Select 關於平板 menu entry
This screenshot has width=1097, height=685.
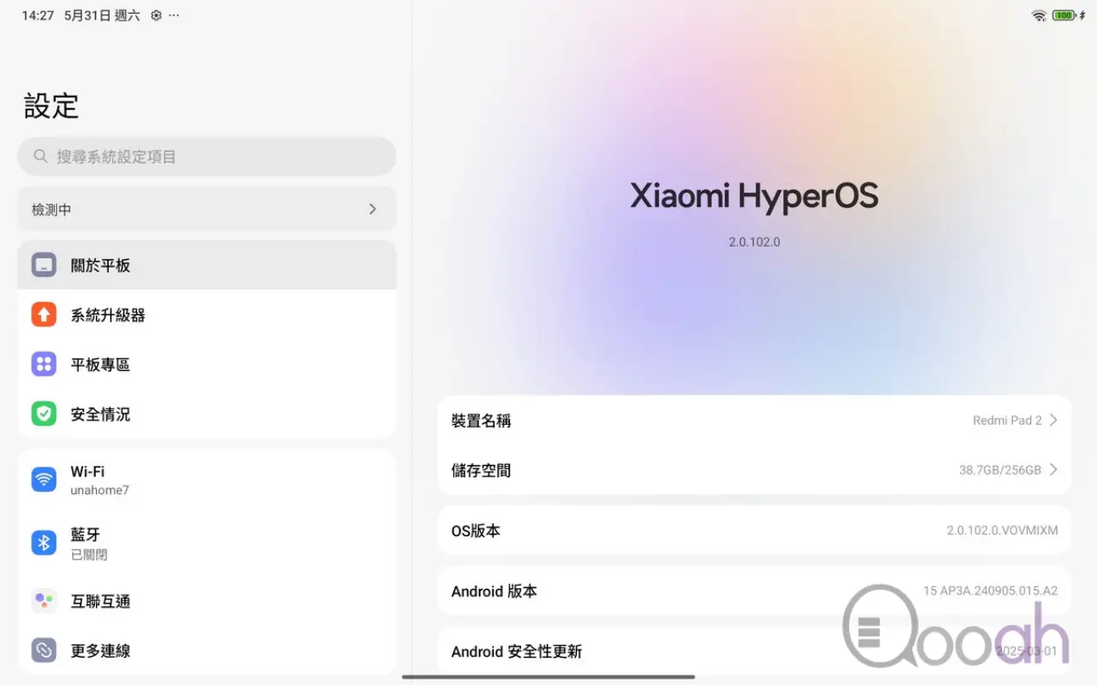(207, 265)
